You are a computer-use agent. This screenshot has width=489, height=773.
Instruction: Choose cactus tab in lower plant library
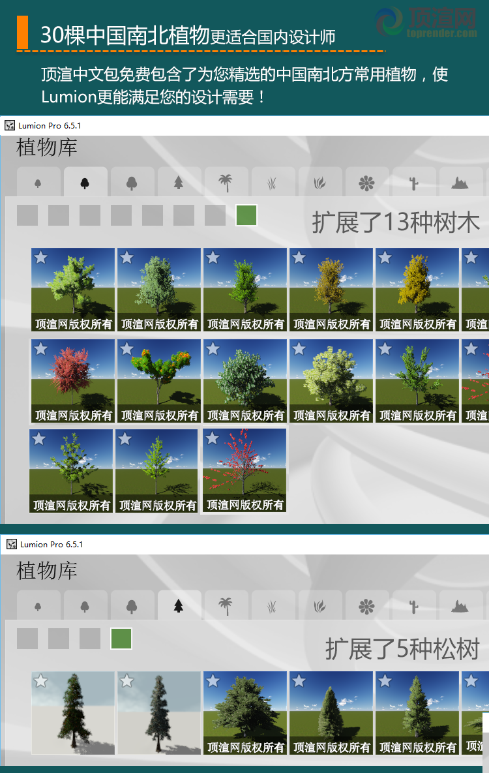[x=413, y=605]
